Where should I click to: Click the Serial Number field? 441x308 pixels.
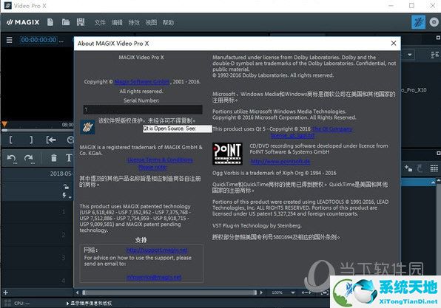coord(143,109)
